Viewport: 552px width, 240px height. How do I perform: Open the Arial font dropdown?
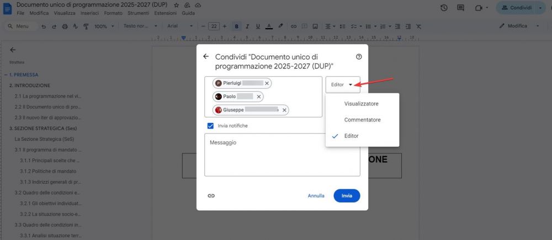coord(180,26)
